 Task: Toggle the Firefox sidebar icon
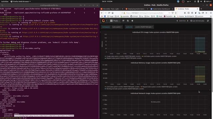[x=189, y=13]
